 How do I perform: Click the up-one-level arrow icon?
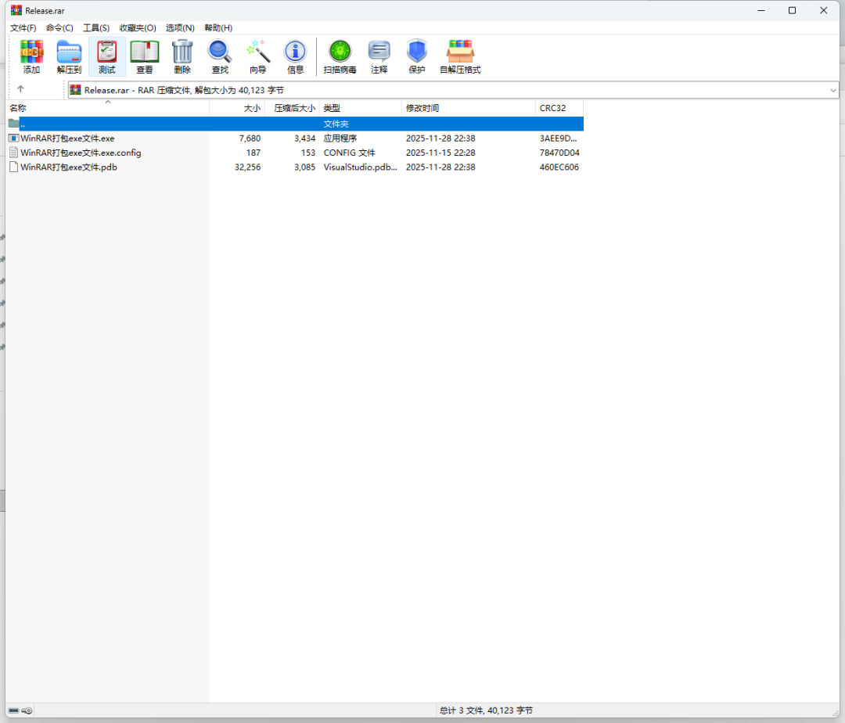tap(20, 89)
